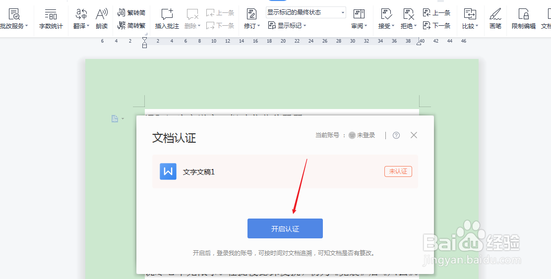The width and height of the screenshot is (551, 279).
Task: Click the paragraph layout icon in margin
Action: (x=115, y=119)
